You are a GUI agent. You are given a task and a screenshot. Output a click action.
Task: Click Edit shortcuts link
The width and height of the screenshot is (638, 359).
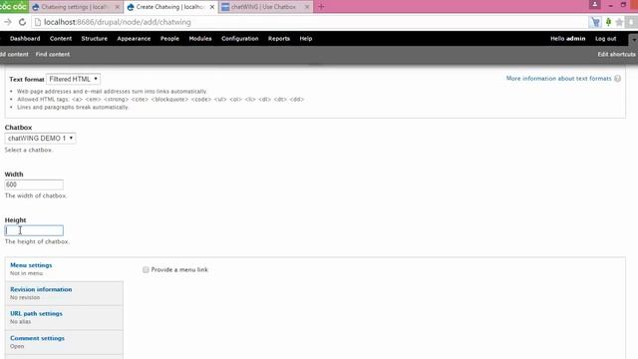point(616,54)
